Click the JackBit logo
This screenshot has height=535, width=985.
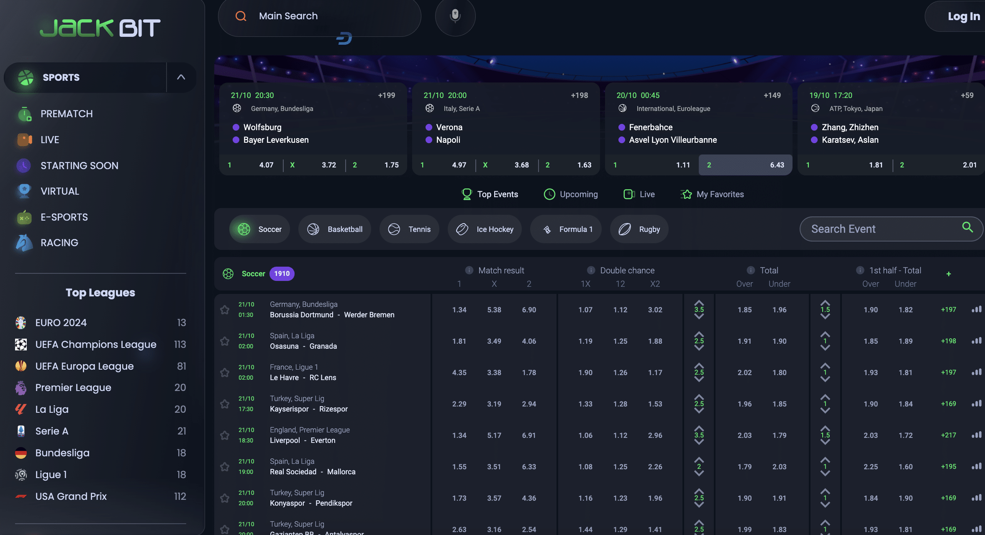[100, 28]
